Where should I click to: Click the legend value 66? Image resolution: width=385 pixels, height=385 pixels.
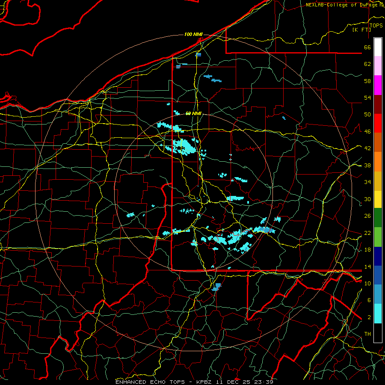click(367, 47)
